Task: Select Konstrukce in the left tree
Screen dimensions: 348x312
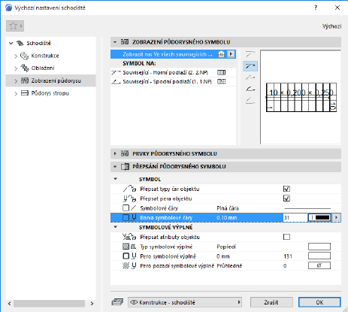Action: pos(45,56)
